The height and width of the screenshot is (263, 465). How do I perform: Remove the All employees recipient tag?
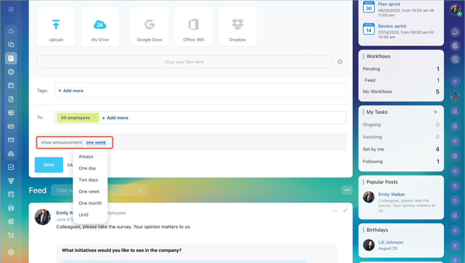point(95,118)
